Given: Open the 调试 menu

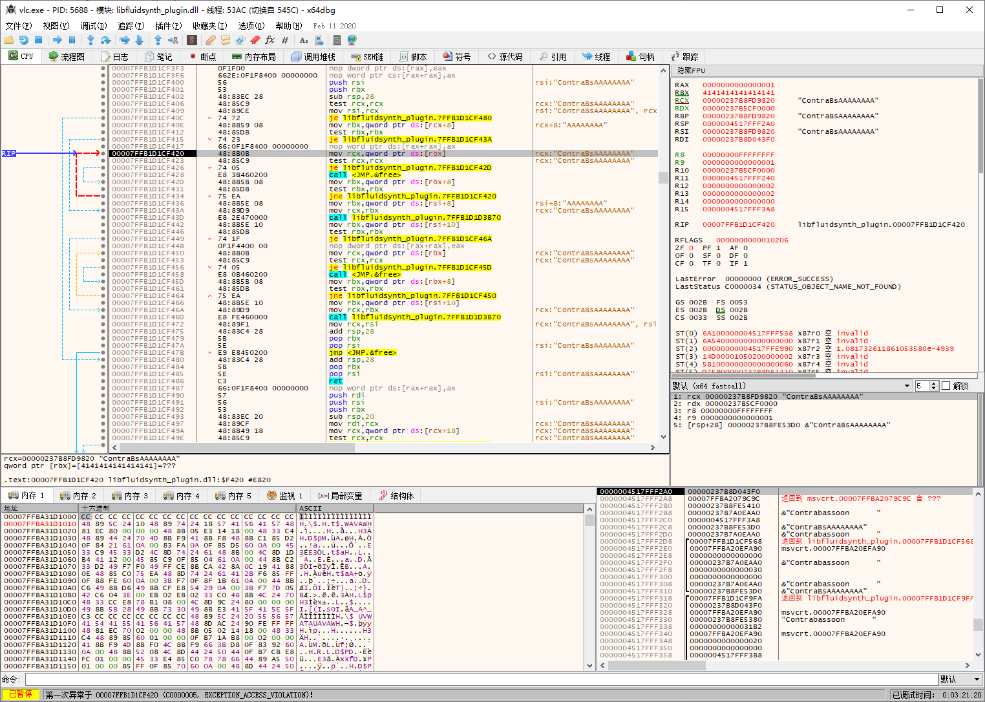Looking at the screenshot, I should (x=93, y=26).
